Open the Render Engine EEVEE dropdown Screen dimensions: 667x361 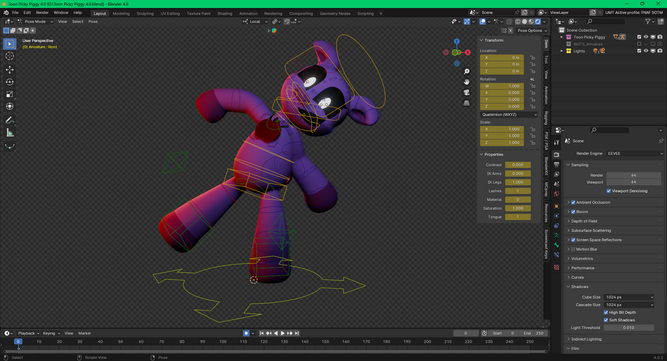634,153
